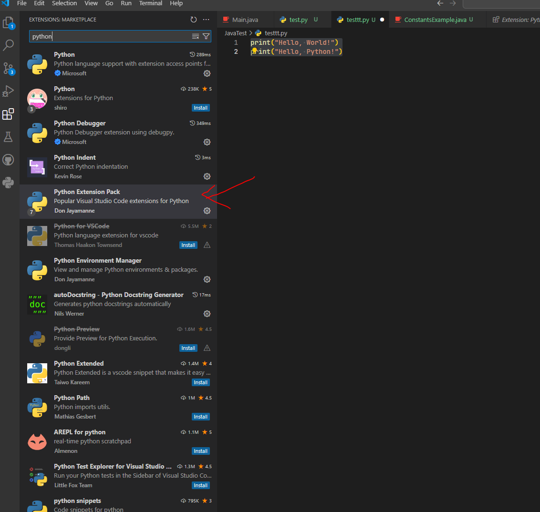Viewport: 540px width, 512px height.
Task: Manage Python Environment Manager gear
Action: coord(207,279)
